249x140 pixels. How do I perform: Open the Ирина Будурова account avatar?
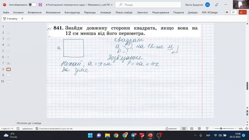207,5
